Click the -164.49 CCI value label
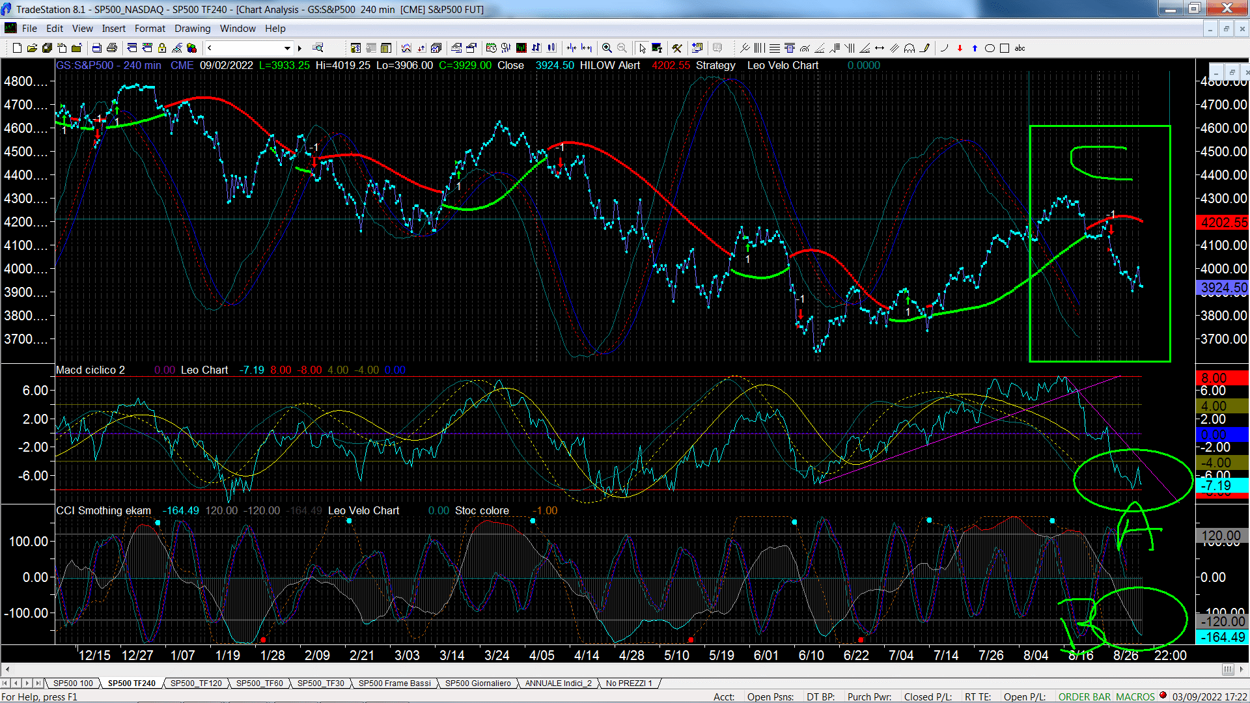This screenshot has width=1250, height=703. tap(1223, 637)
